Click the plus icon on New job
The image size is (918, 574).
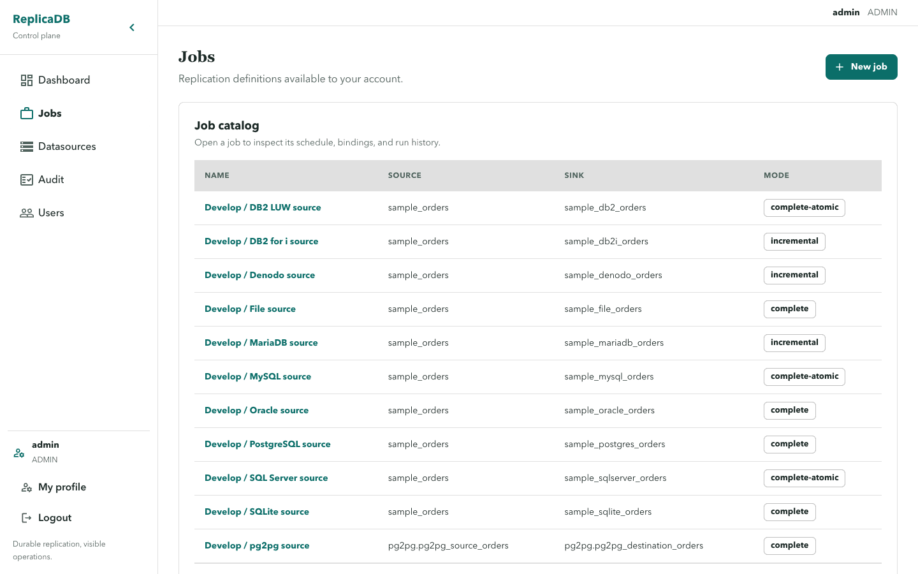pyautogui.click(x=840, y=67)
